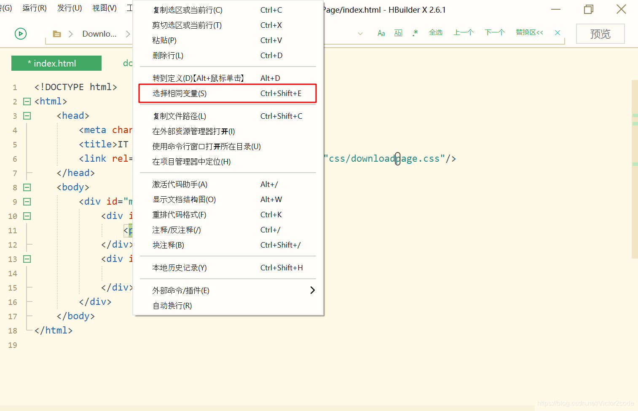The height and width of the screenshot is (411, 638).
Task: Go to next match 下一个
Action: click(495, 32)
